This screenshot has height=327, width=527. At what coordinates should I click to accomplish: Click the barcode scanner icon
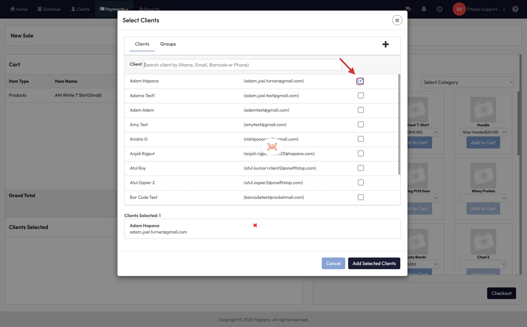click(x=272, y=147)
